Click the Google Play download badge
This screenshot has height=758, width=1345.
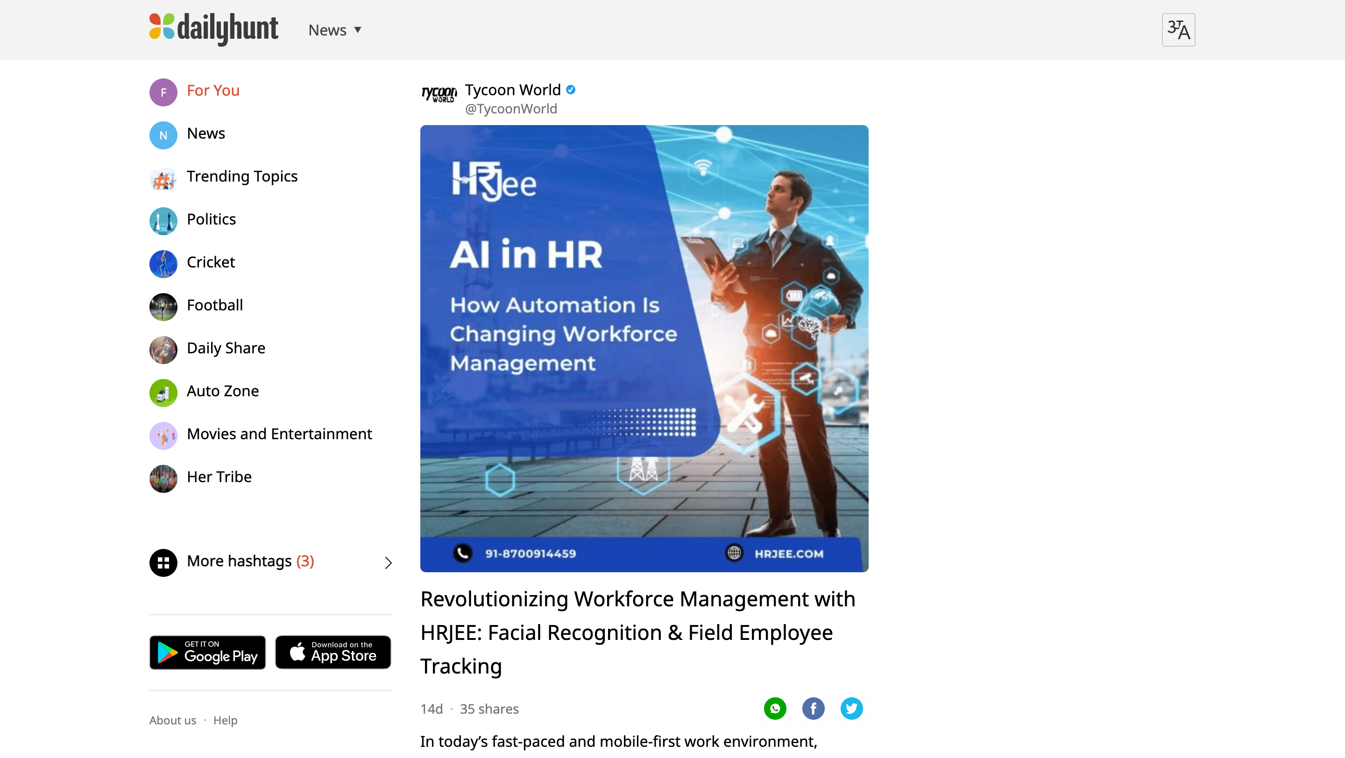pos(207,652)
